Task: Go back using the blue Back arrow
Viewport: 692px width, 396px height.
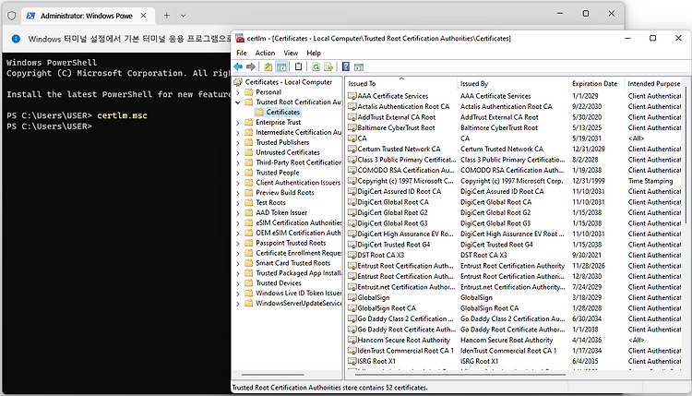Action: coord(238,66)
